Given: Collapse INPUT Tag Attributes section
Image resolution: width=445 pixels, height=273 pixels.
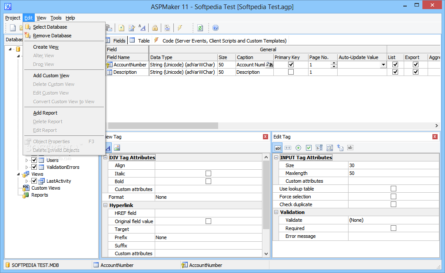Looking at the screenshot, I should (x=276, y=158).
